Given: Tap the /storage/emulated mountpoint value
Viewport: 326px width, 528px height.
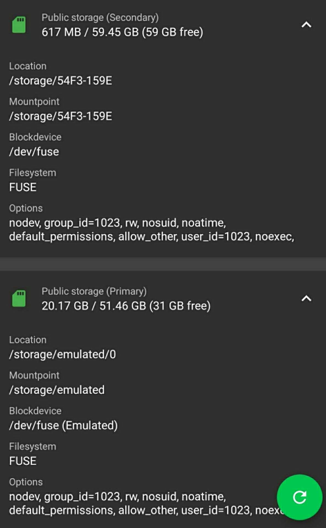Looking at the screenshot, I should (x=57, y=390).
